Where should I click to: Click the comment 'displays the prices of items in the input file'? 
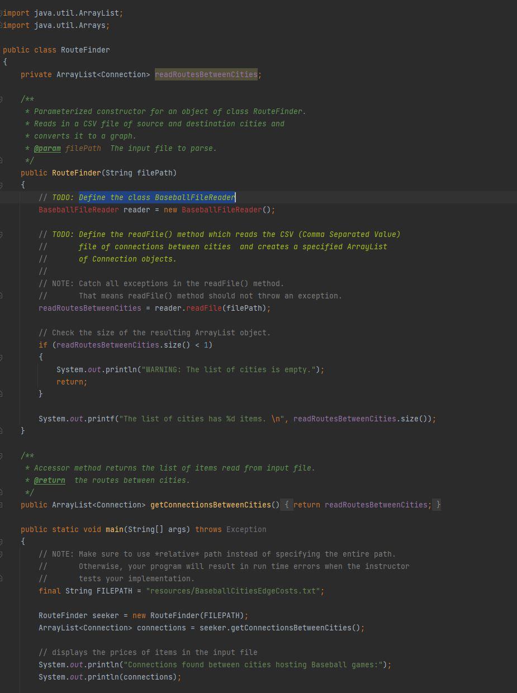coord(148,652)
